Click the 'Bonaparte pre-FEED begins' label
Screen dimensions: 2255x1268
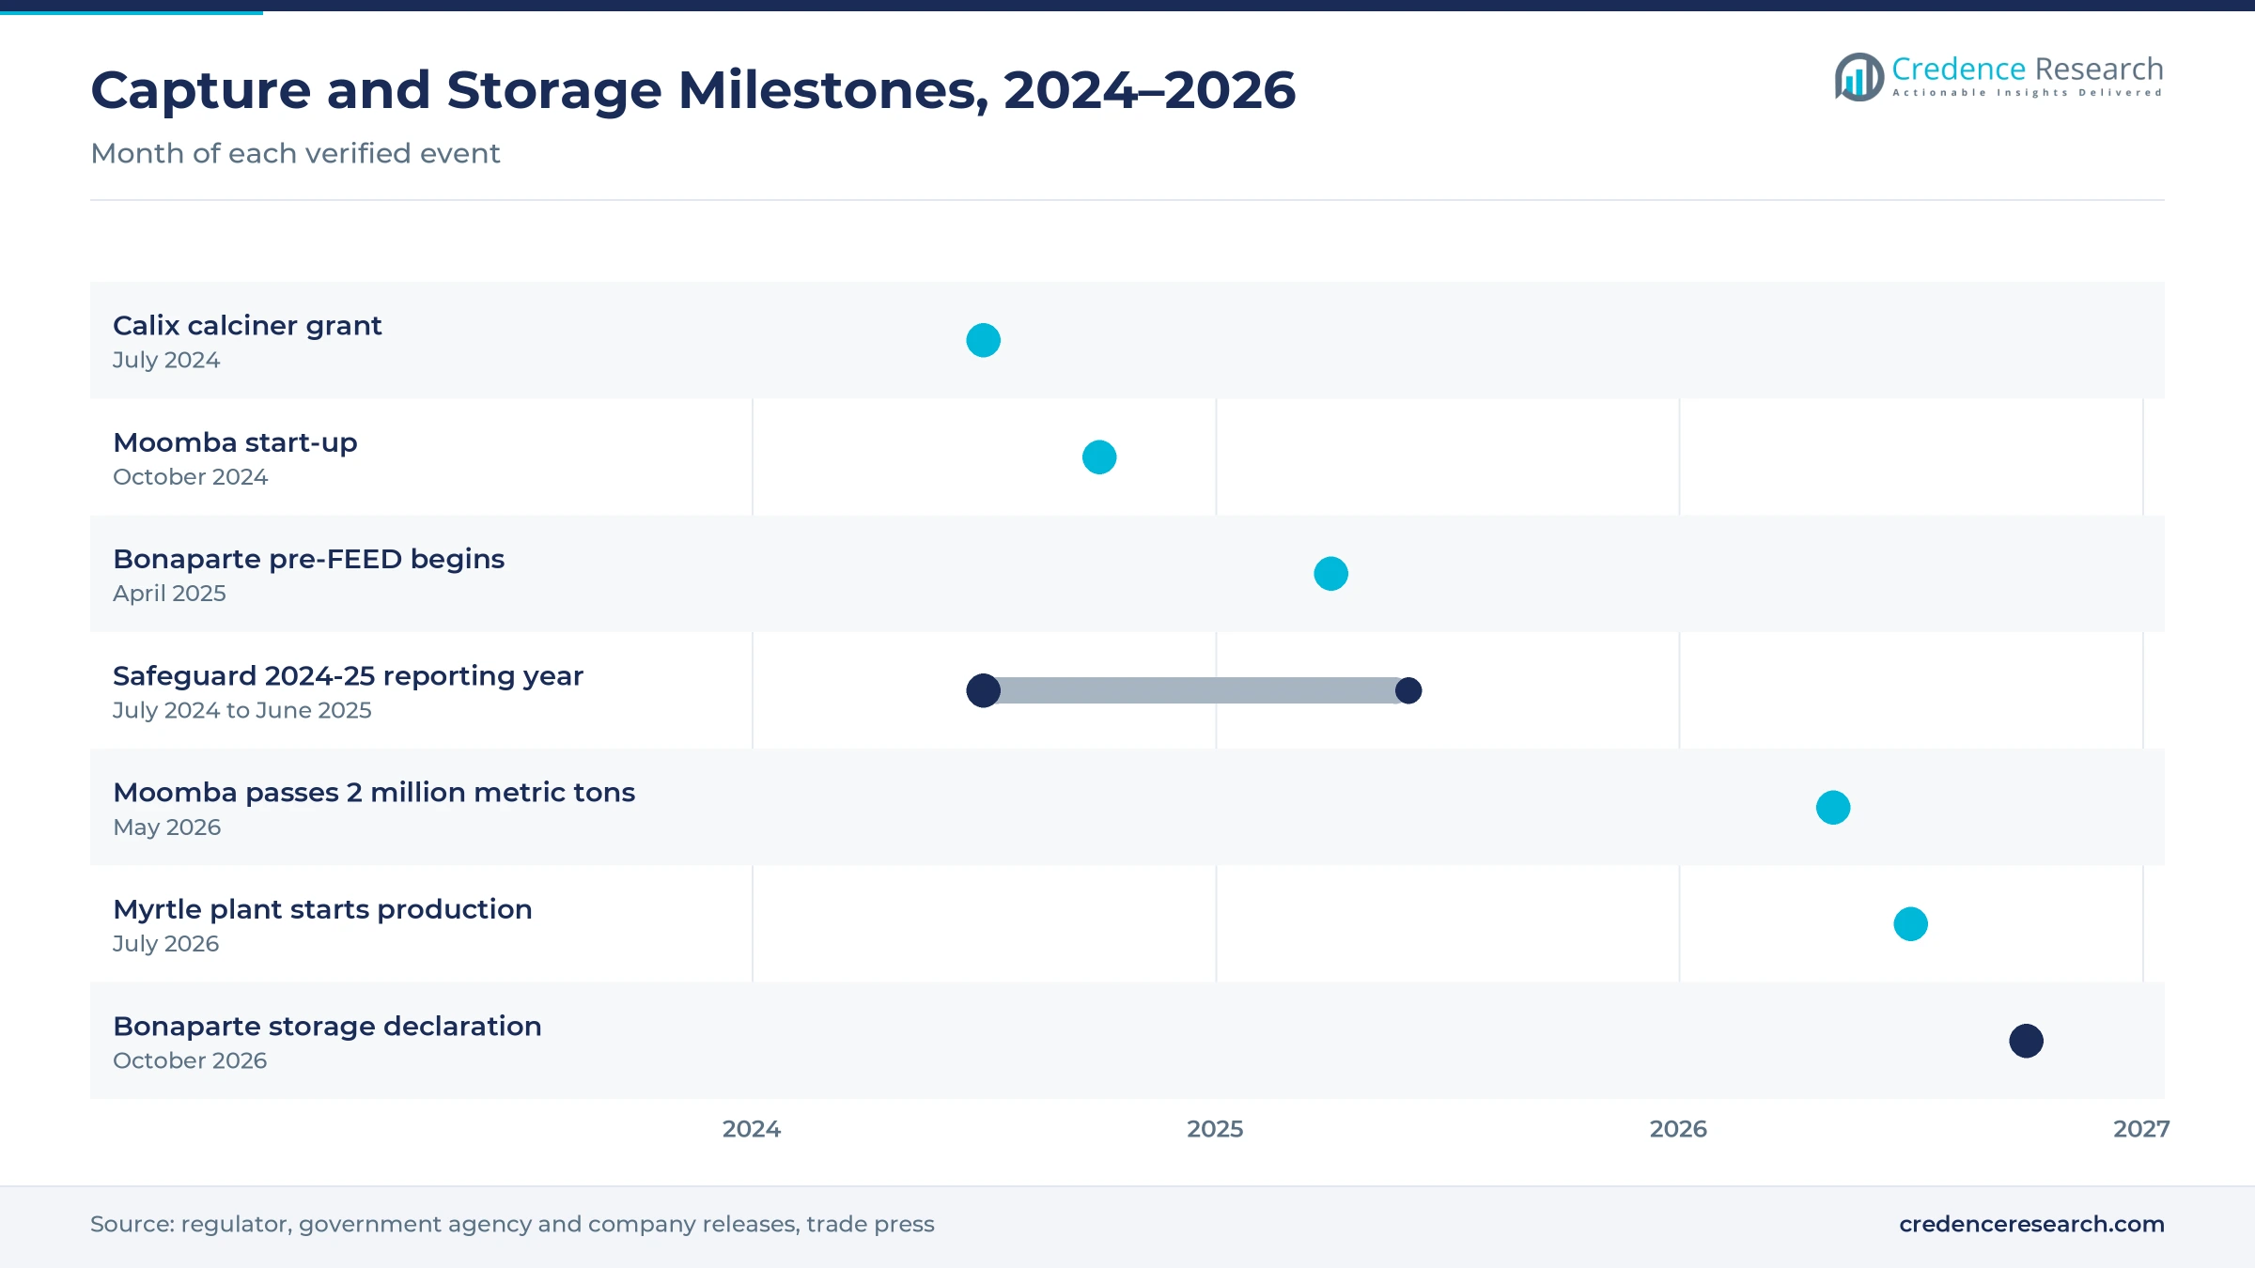point(308,559)
